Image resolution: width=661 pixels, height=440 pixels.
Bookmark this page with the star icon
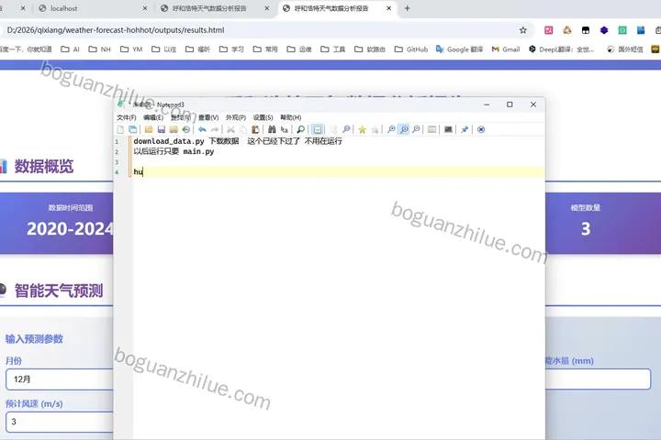pyautogui.click(x=523, y=30)
